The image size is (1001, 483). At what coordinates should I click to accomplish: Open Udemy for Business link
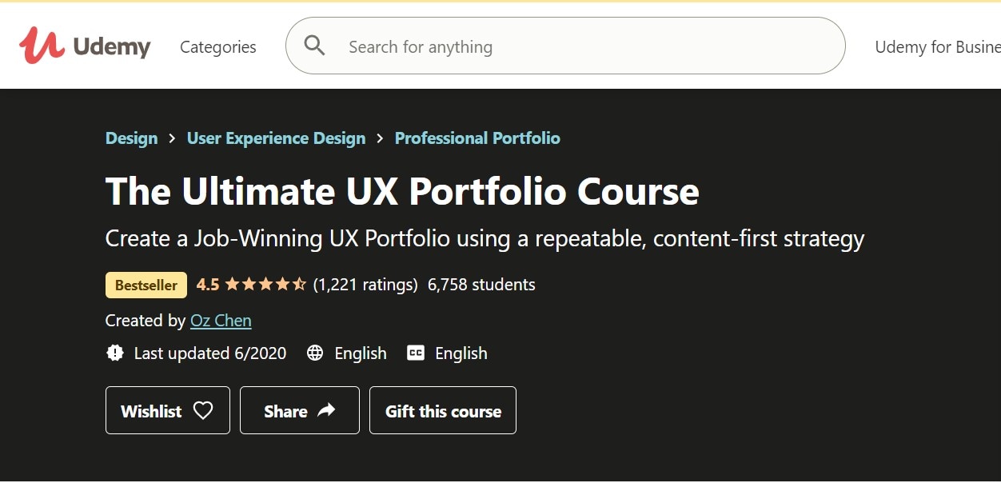point(937,47)
